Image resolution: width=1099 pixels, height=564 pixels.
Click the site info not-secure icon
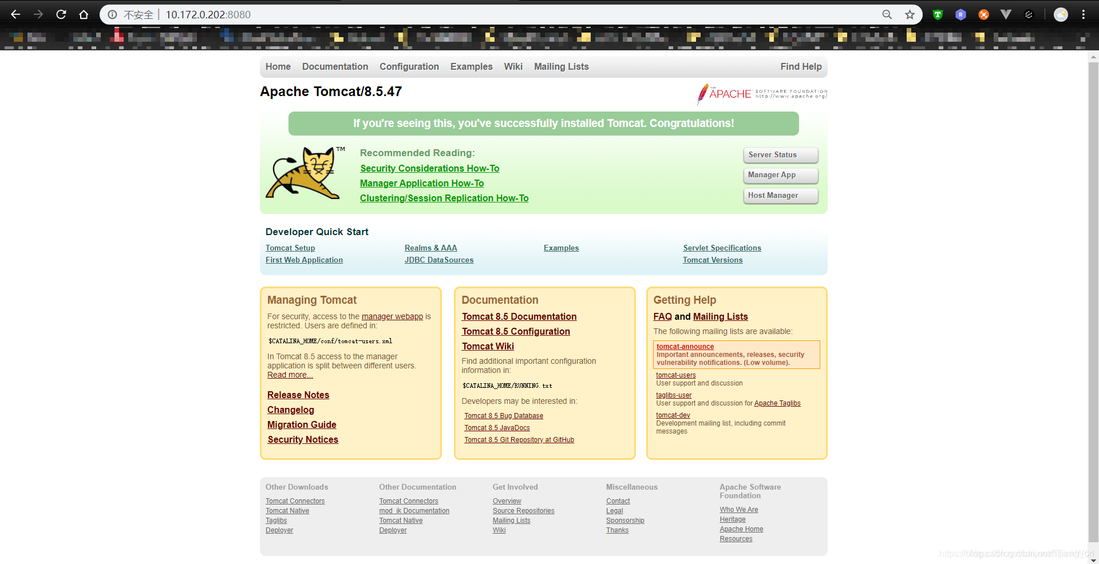(x=113, y=15)
